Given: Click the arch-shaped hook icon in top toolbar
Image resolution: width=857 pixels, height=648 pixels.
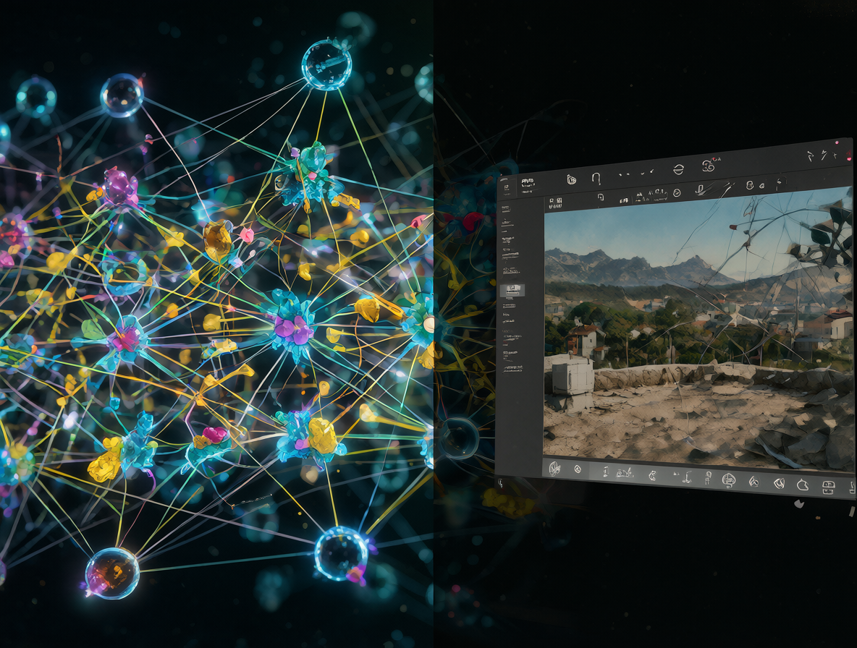Looking at the screenshot, I should point(596,179).
